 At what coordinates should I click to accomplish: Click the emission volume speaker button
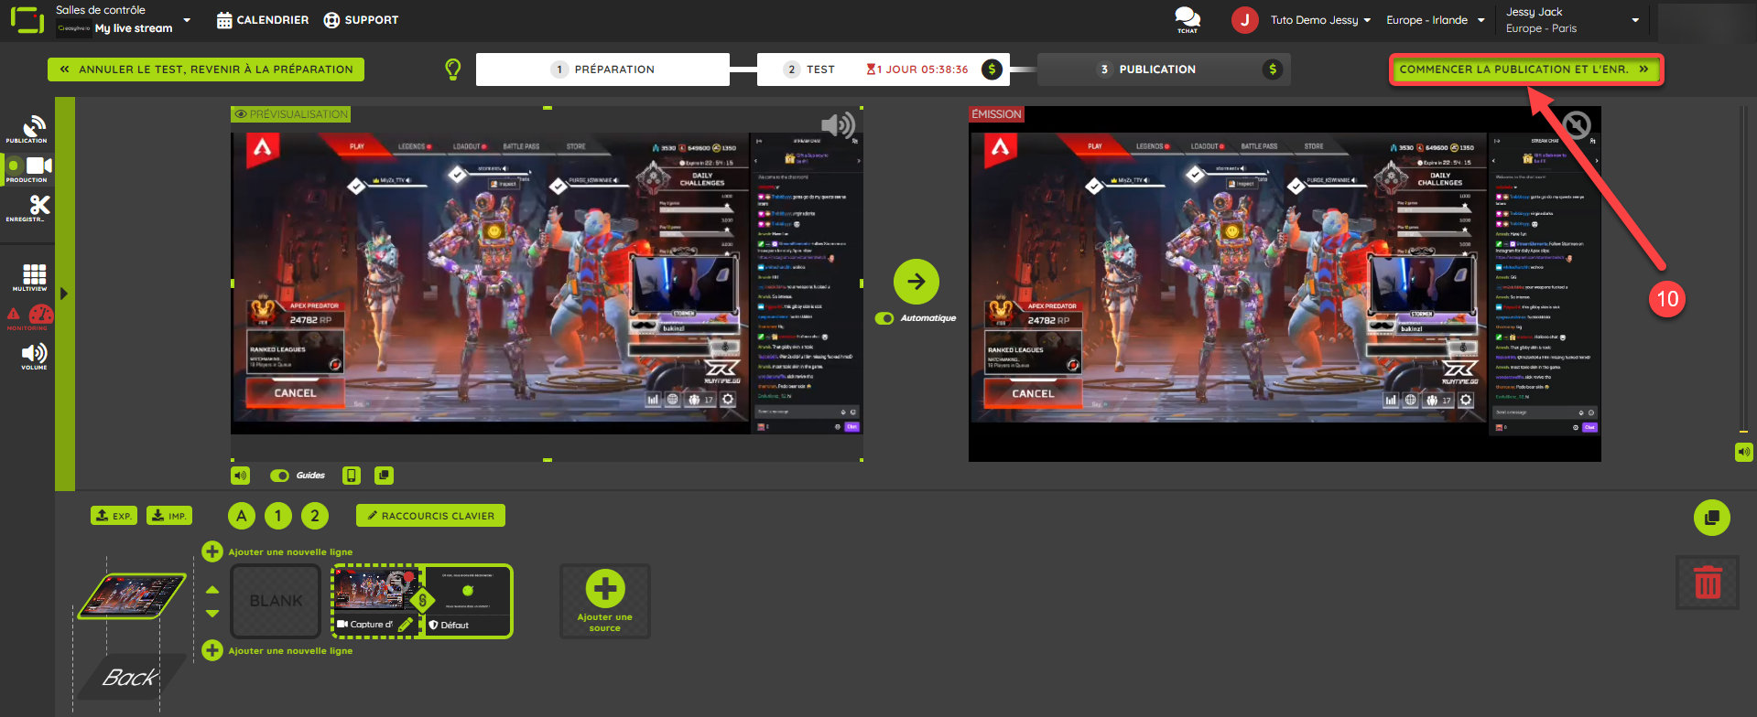click(x=1744, y=452)
